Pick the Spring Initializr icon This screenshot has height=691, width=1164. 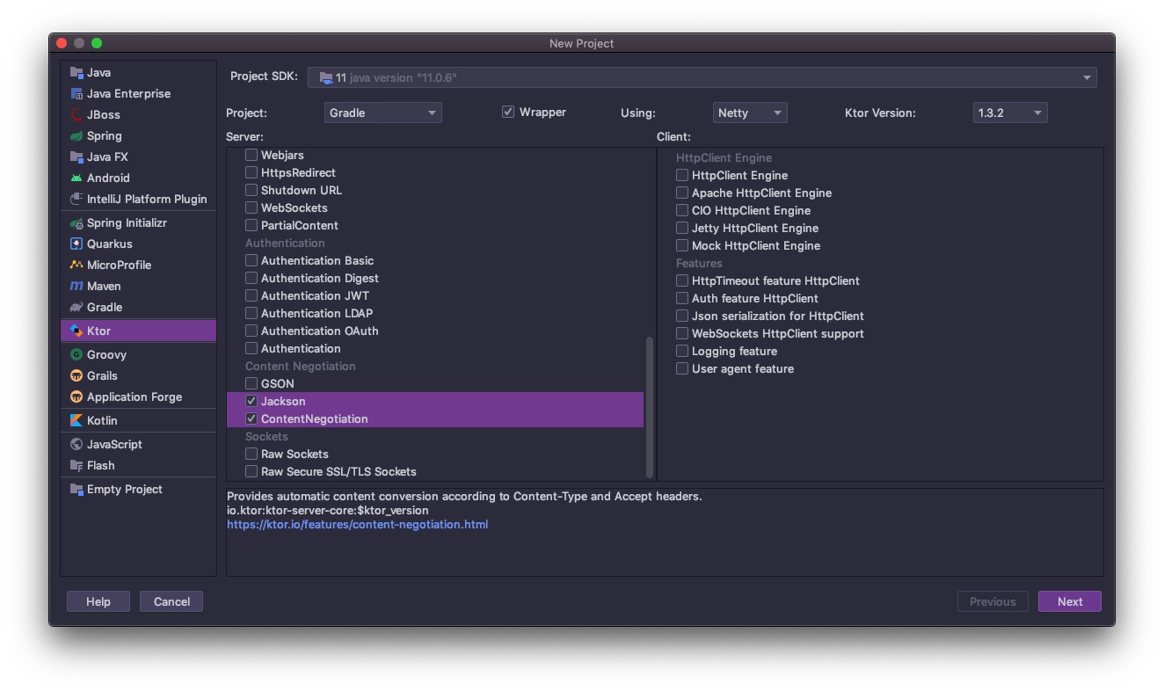76,223
